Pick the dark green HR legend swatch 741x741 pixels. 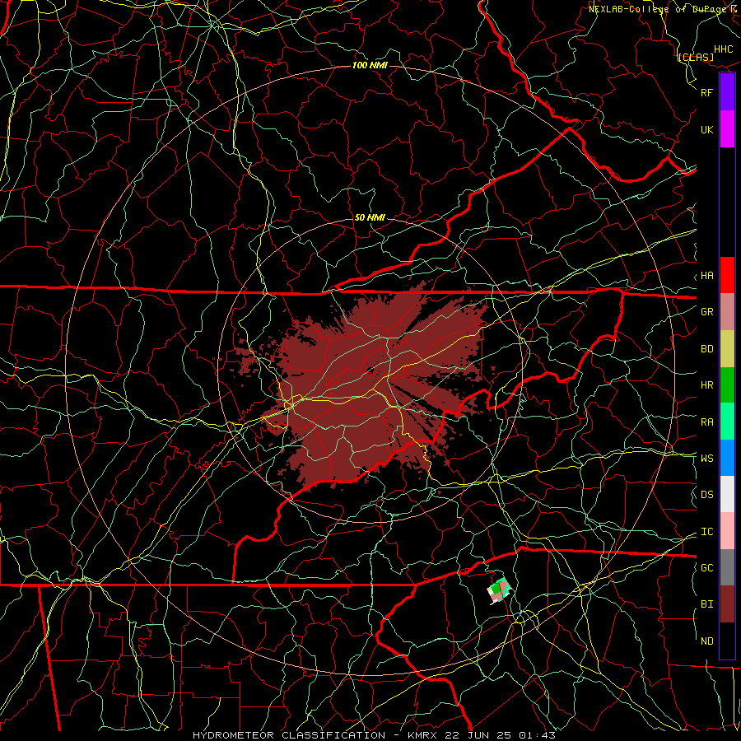coord(727,385)
